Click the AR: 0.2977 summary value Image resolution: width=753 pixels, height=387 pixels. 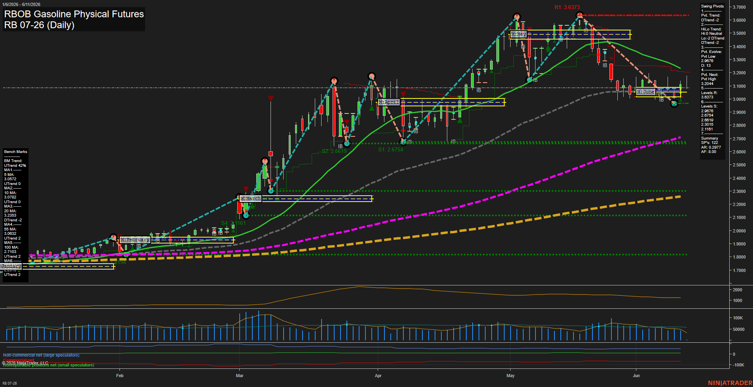pos(711,147)
